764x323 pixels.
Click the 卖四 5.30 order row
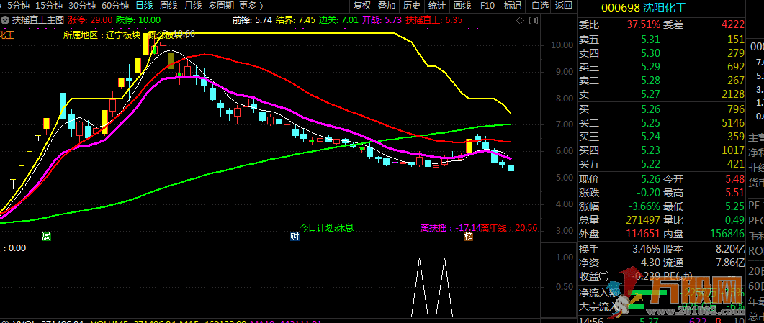tap(661, 53)
